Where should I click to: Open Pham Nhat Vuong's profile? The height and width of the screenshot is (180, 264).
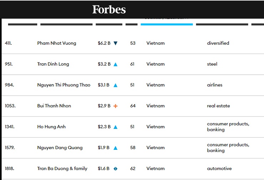[x=57, y=43]
